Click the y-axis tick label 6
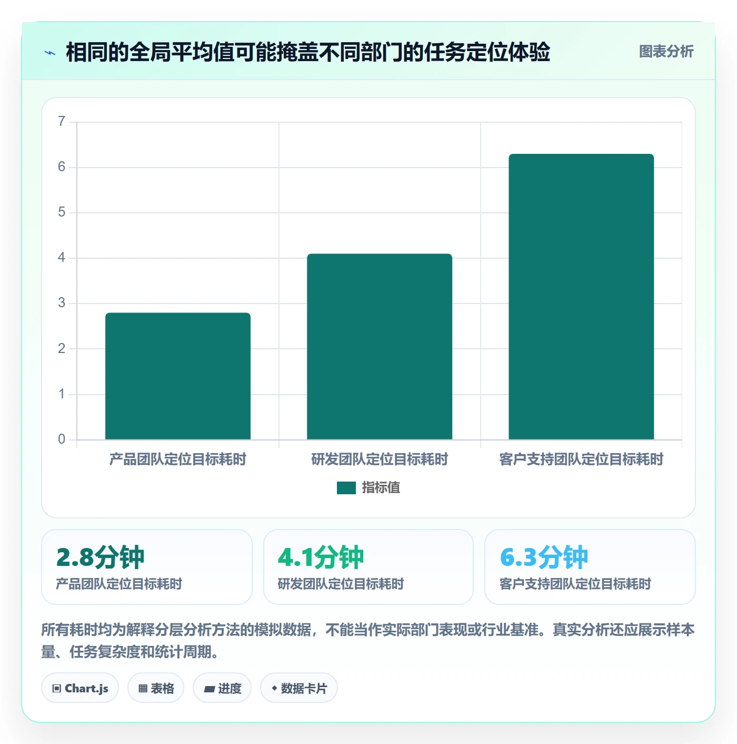The height and width of the screenshot is (744, 737). pos(62,167)
